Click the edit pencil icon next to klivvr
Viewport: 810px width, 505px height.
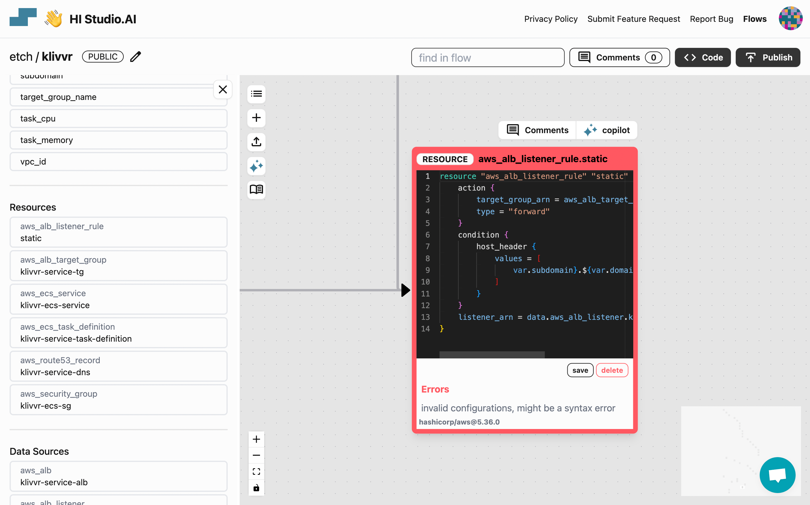136,57
